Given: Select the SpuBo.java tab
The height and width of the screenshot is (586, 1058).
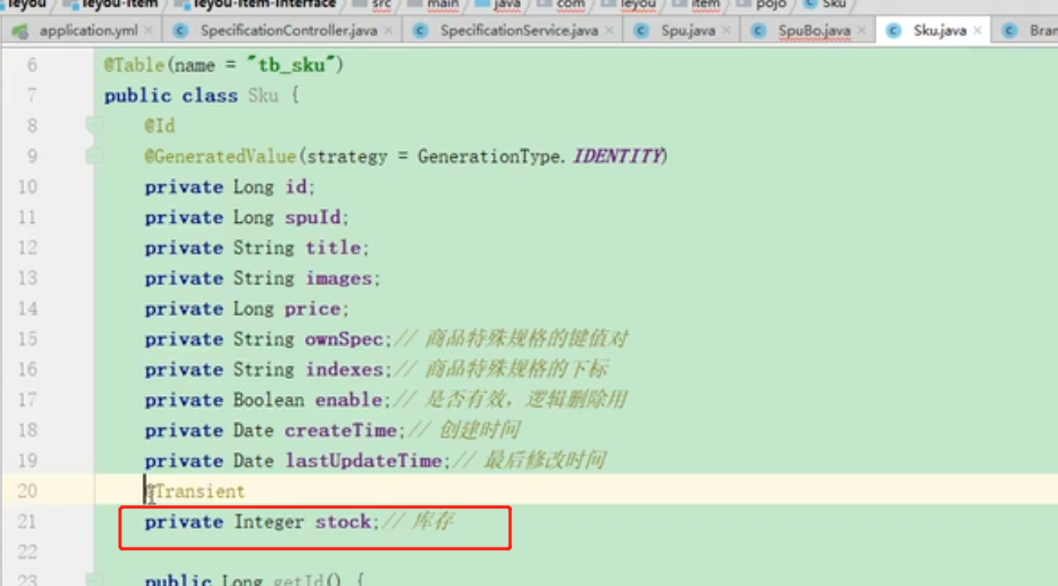Looking at the screenshot, I should [814, 31].
